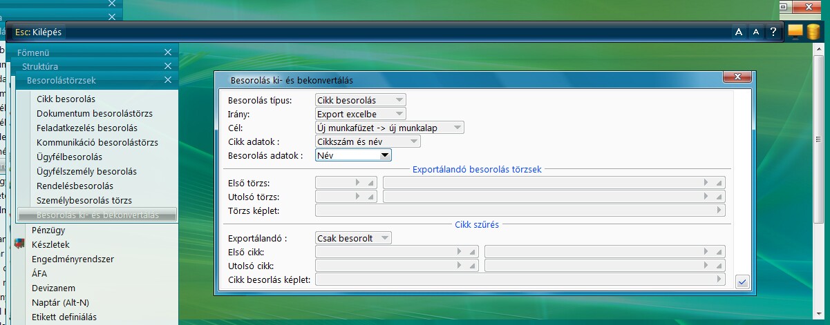Viewport: 830px width, 325px height.
Task: Click the Struktúra panel header
Action: (96, 66)
